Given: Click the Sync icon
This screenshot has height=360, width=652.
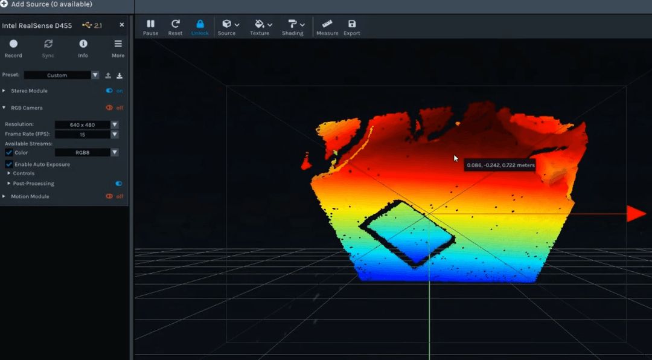Looking at the screenshot, I should pyautogui.click(x=48, y=47).
